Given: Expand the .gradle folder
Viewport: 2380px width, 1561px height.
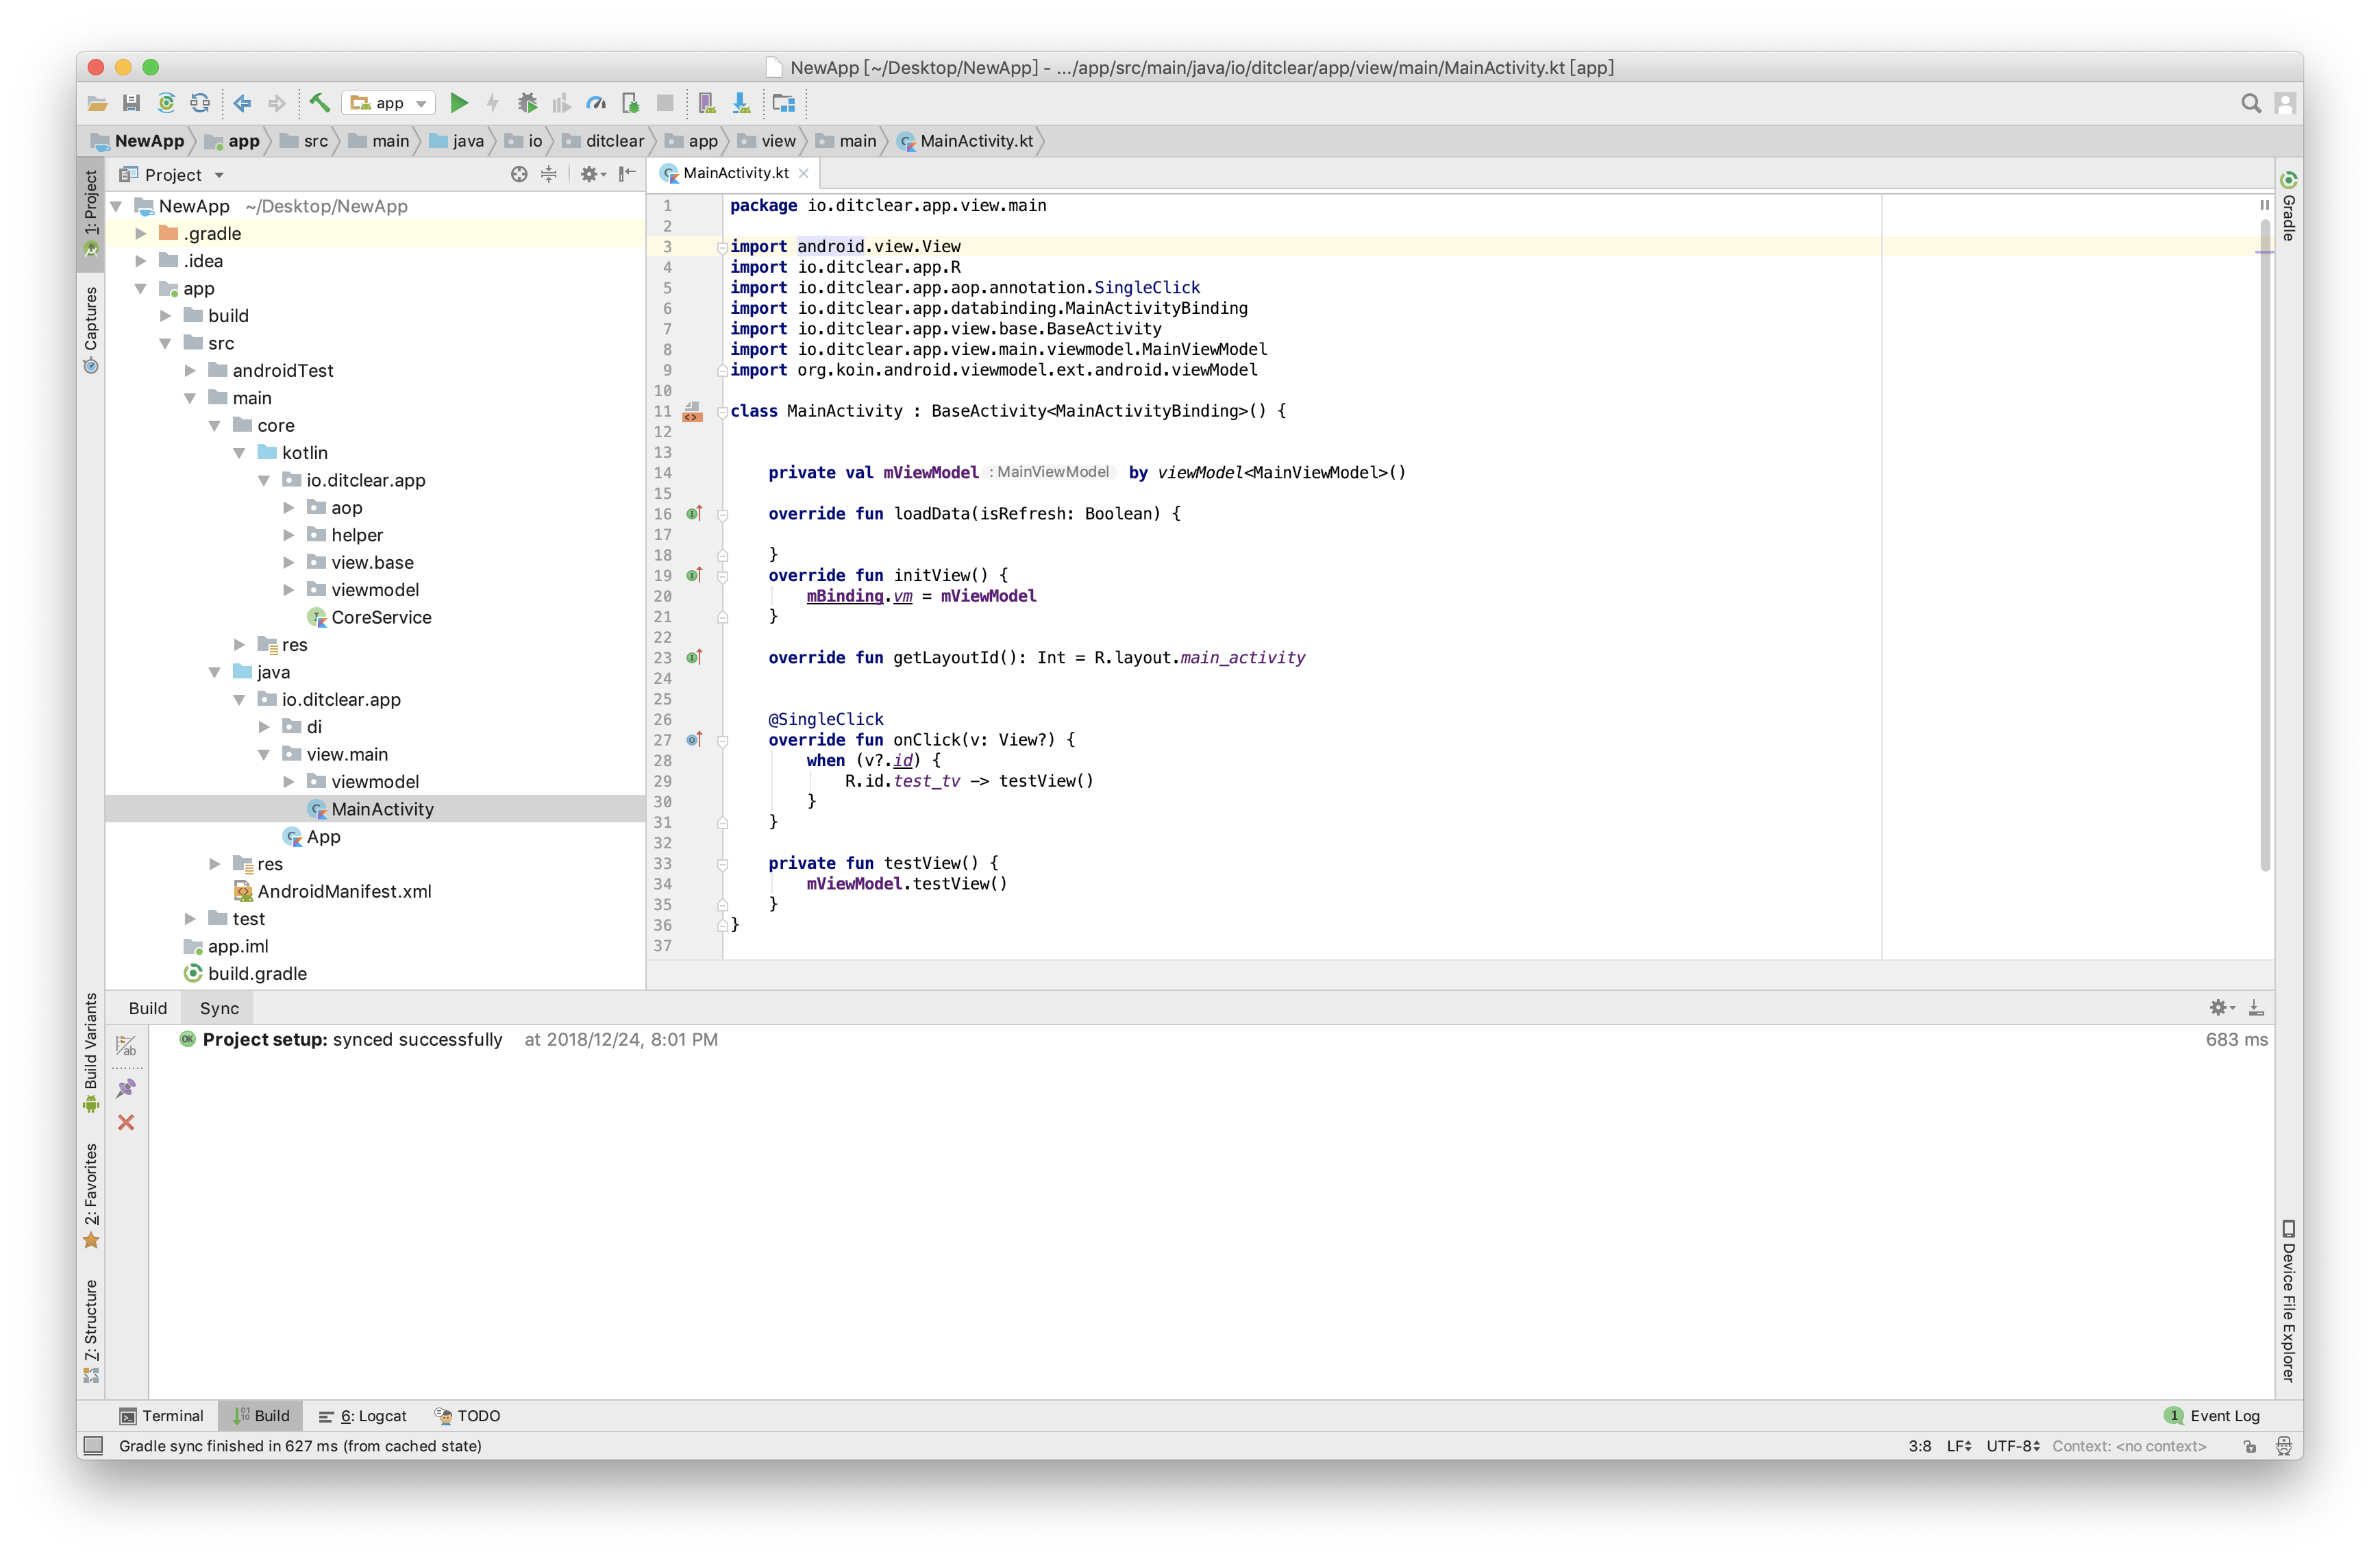Looking at the screenshot, I should (141, 233).
